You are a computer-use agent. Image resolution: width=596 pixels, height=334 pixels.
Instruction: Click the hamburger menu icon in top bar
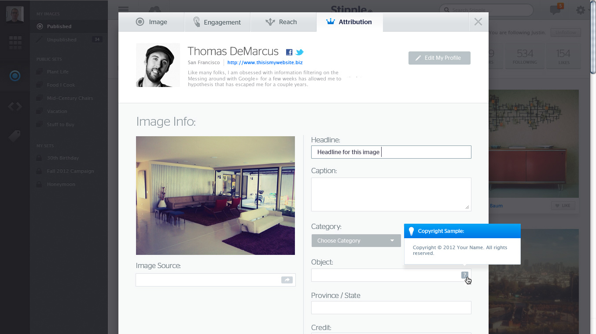124,9
